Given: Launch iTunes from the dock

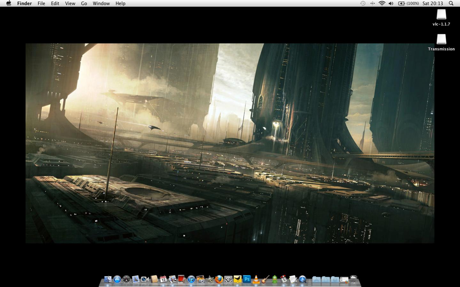Looking at the screenshot, I should [x=191, y=279].
